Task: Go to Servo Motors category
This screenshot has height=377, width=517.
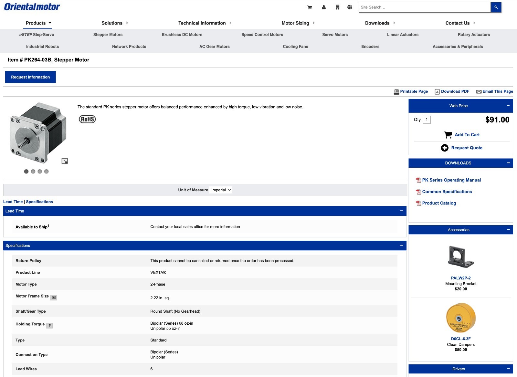Action: (x=335, y=35)
